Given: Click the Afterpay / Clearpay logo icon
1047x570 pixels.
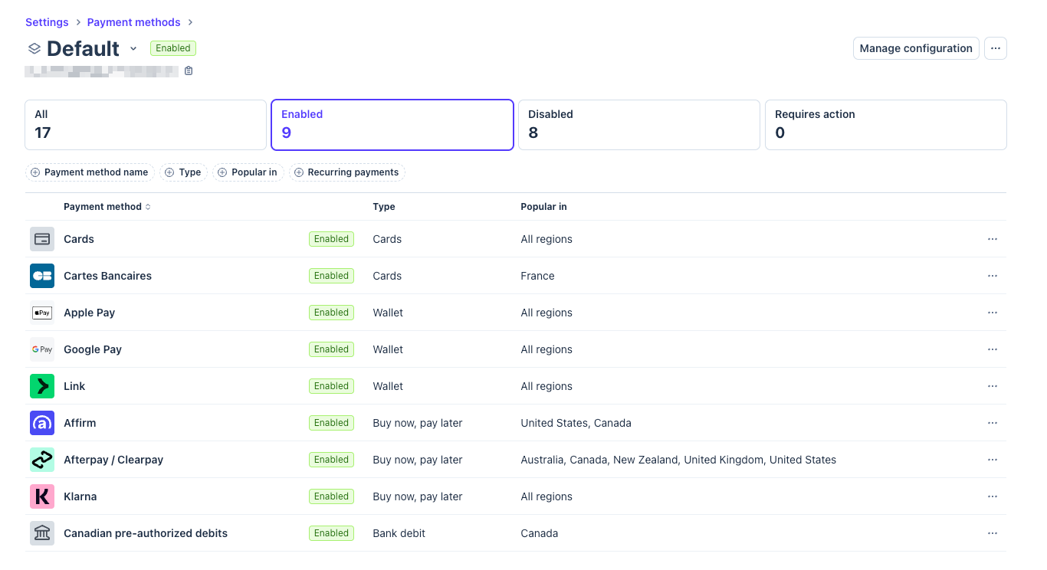Looking at the screenshot, I should point(42,460).
